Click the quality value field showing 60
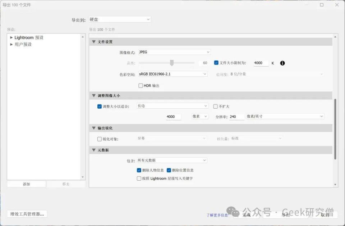The image size is (345, 226). point(203,63)
